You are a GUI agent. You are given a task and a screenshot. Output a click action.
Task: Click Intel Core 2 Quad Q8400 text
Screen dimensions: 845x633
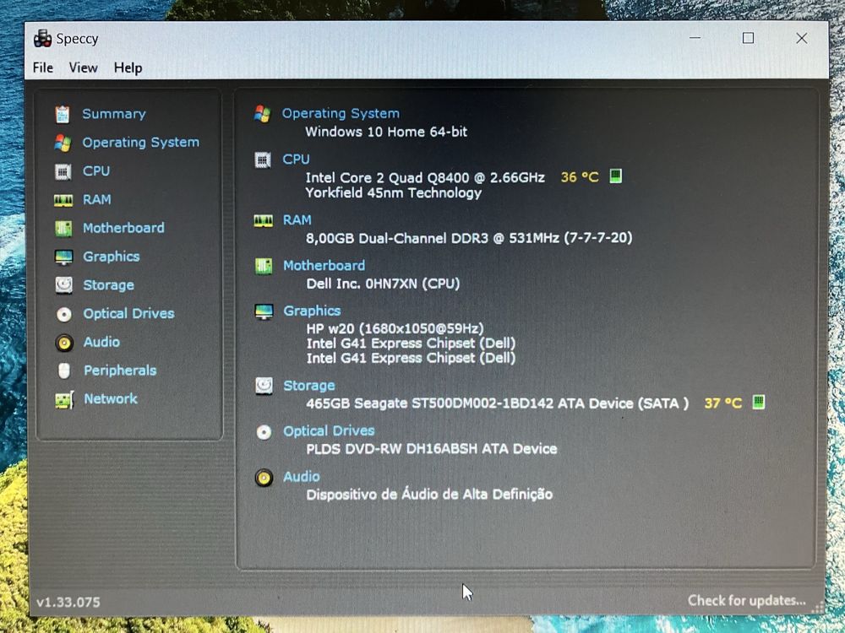click(x=425, y=177)
